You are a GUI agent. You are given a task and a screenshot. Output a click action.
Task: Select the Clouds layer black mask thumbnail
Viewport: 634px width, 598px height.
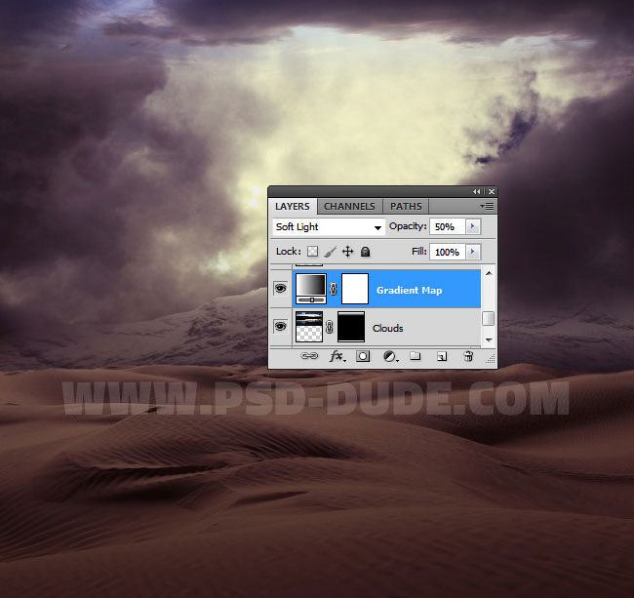pos(351,327)
